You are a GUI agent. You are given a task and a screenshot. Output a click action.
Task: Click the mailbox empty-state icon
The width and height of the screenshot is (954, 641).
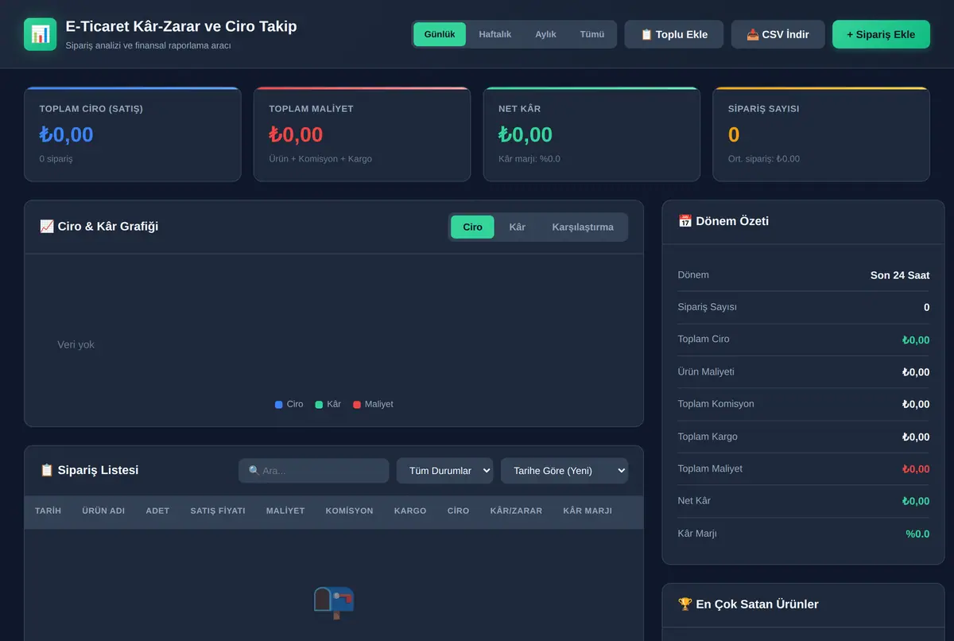(x=334, y=603)
